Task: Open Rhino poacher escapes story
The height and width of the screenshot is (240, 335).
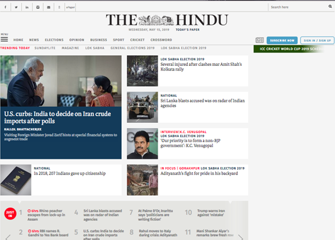Action: (46, 215)
